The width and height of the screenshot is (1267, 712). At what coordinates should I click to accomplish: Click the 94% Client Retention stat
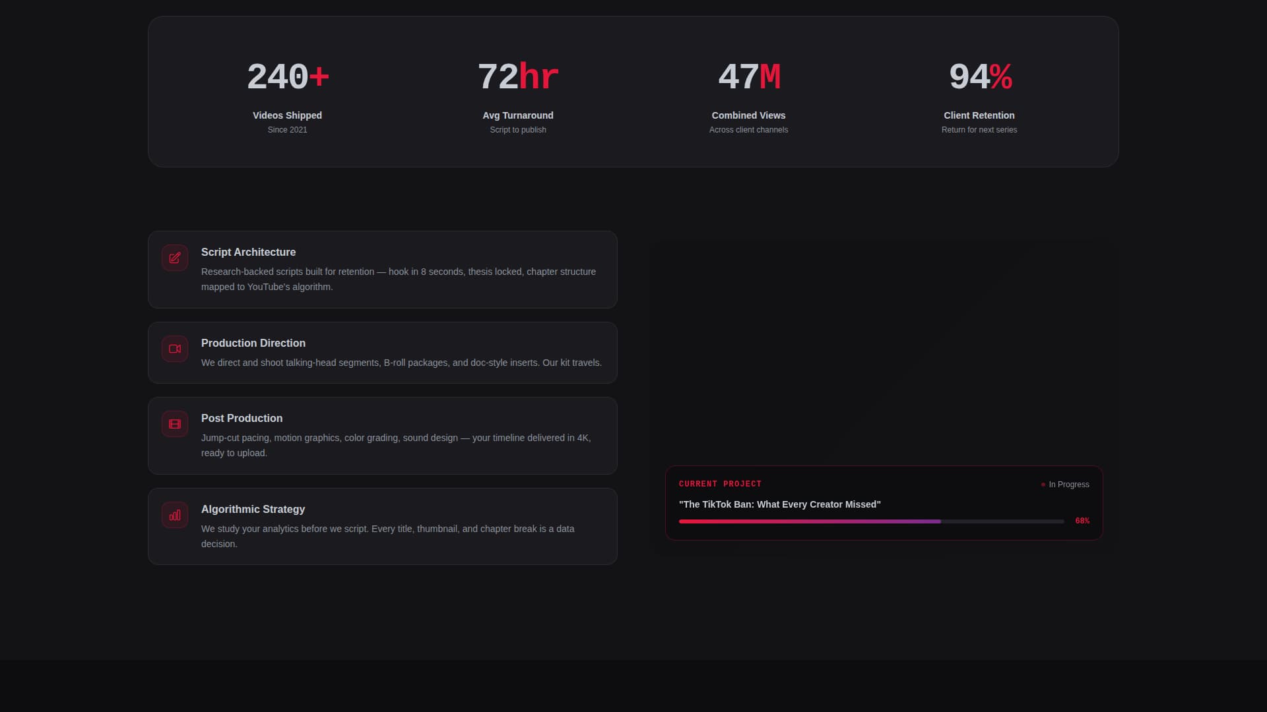coord(979,76)
